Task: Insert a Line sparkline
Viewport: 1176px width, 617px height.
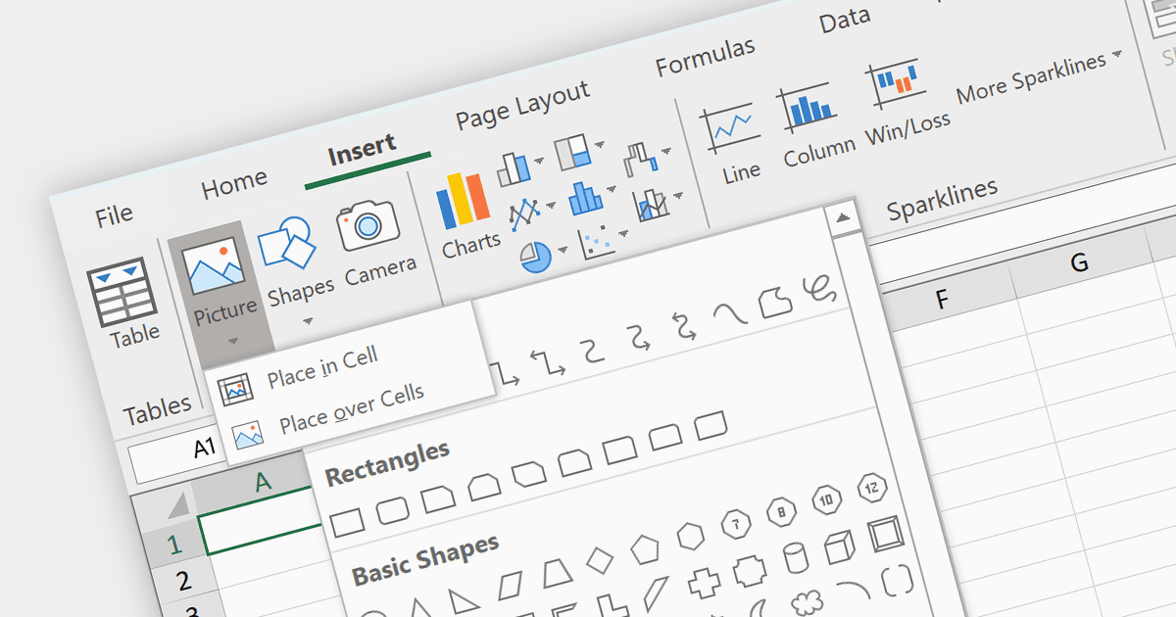Action: 734,143
